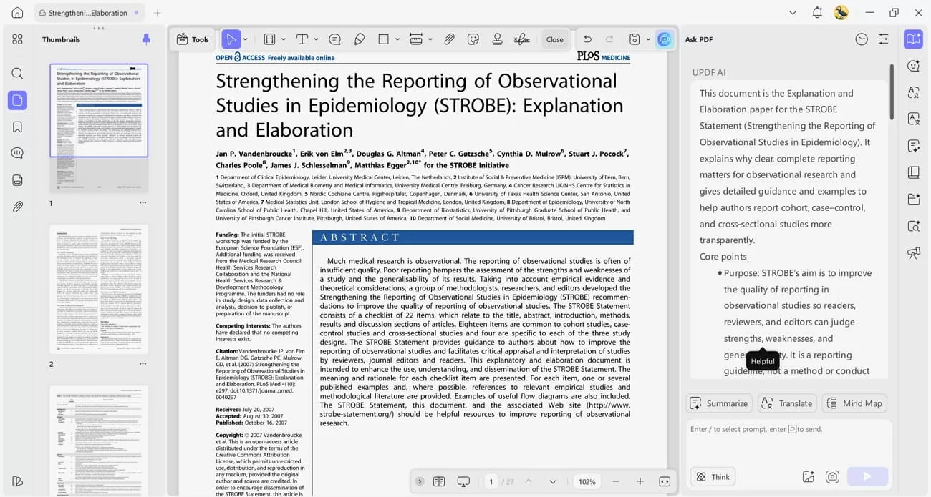Start slideshow presentation mode
Image resolution: width=931 pixels, height=497 pixels.
click(463, 482)
